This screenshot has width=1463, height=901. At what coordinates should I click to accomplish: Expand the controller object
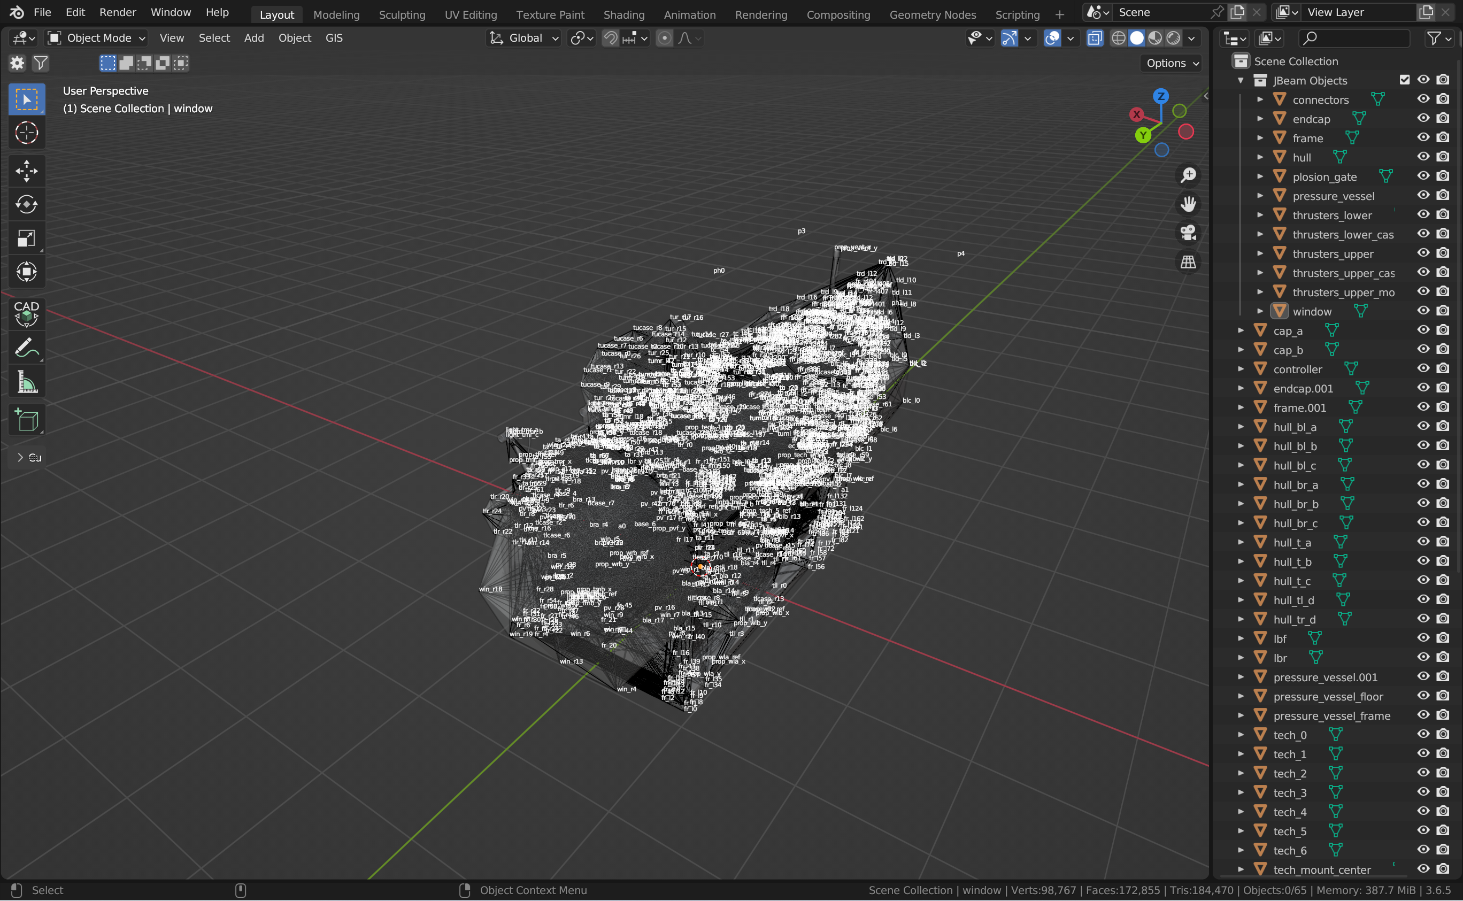[1241, 369]
